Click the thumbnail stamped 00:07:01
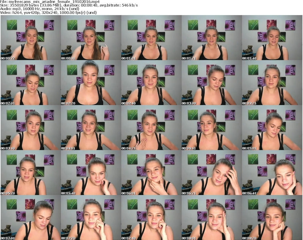This screenshot has width=303, height=240. coord(30,218)
